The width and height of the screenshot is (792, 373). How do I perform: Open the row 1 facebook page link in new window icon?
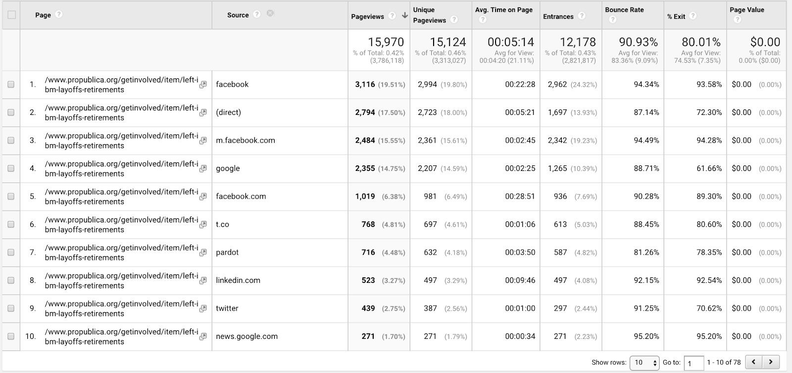[203, 85]
